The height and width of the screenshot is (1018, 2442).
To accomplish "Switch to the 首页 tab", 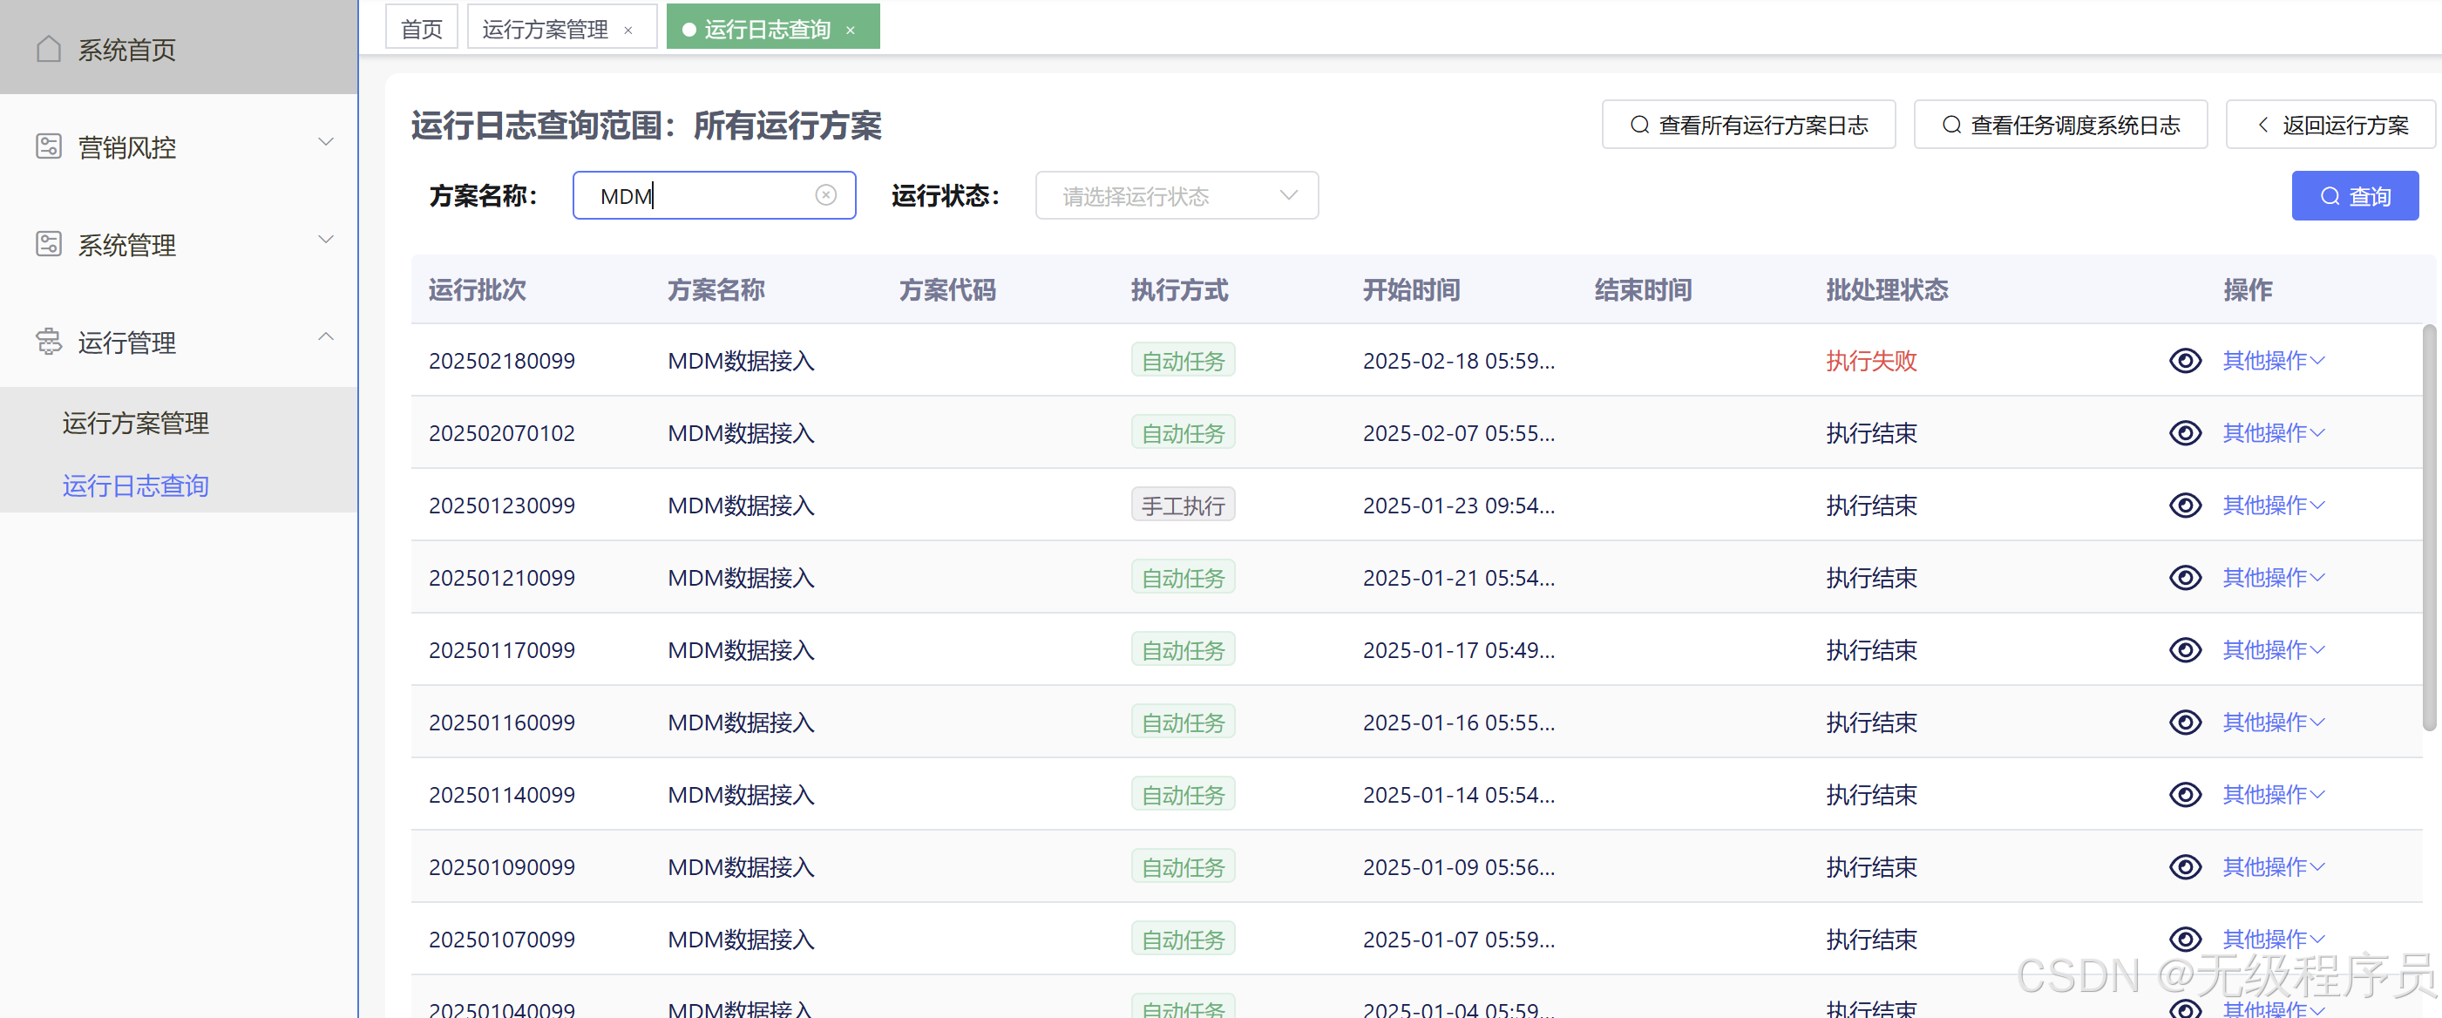I will [x=422, y=29].
